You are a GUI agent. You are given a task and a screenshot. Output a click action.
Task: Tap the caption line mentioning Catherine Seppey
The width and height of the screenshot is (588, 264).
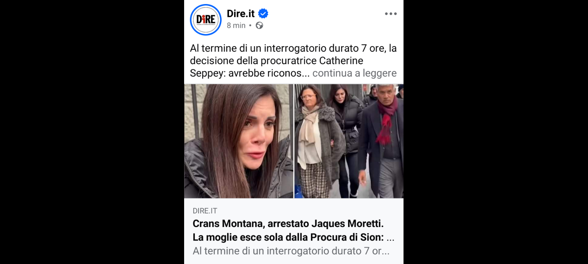click(x=276, y=60)
